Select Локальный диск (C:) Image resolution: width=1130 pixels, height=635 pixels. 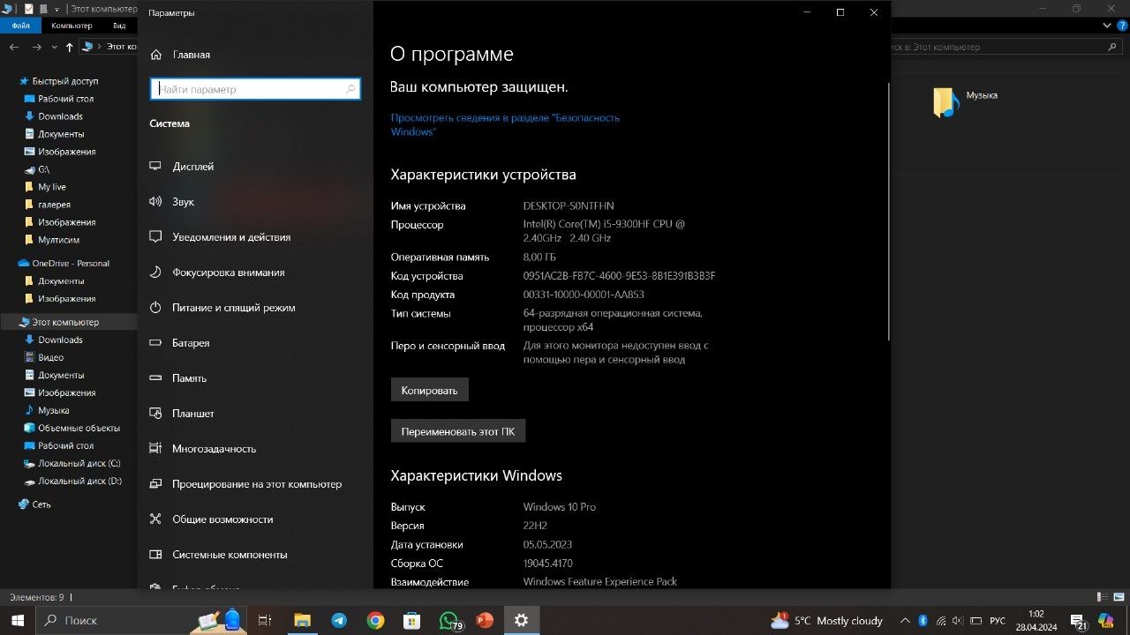pyautogui.click(x=72, y=463)
